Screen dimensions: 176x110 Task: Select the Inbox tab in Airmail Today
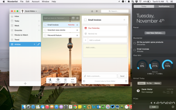(141, 83)
